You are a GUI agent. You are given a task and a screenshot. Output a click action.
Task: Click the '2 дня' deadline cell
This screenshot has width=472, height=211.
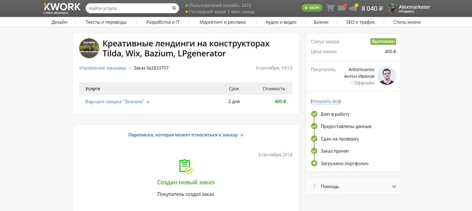pos(234,101)
